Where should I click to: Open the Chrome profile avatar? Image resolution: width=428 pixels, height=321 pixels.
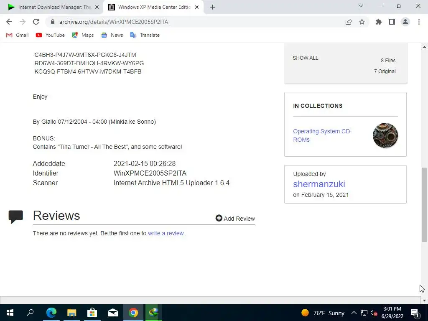click(405, 22)
